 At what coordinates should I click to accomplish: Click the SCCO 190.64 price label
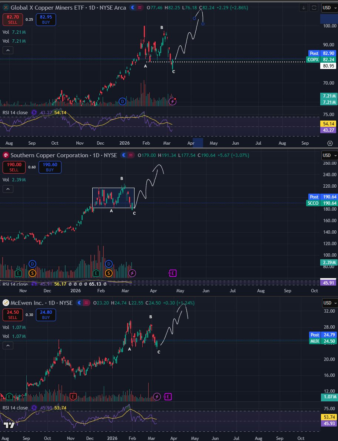tap(322, 203)
